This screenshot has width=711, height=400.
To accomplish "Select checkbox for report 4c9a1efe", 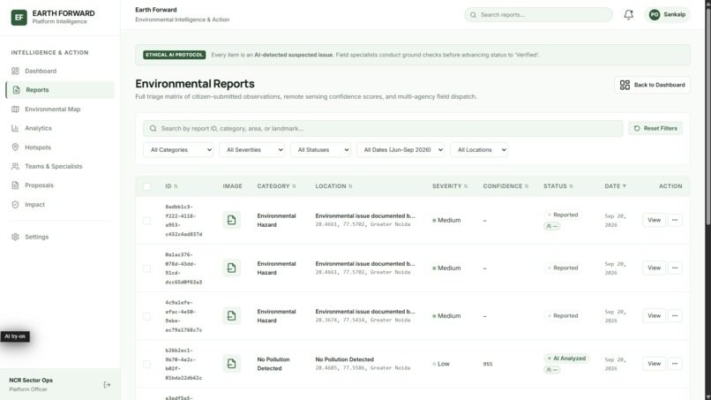I will 147,316.
